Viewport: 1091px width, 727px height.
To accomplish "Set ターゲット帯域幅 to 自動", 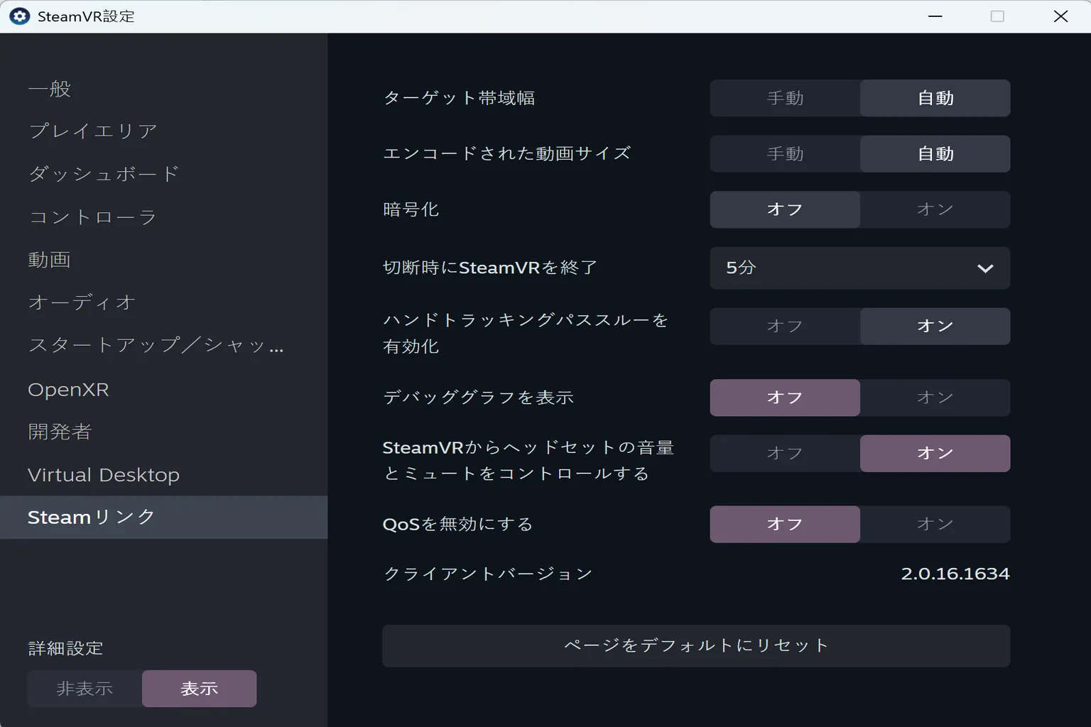I will tap(935, 98).
